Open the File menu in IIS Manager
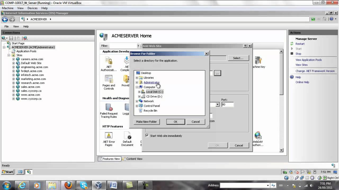 coord(6,26)
